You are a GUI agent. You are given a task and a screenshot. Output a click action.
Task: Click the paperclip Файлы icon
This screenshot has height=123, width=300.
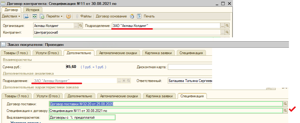pyautogui.click(x=77, y=17)
